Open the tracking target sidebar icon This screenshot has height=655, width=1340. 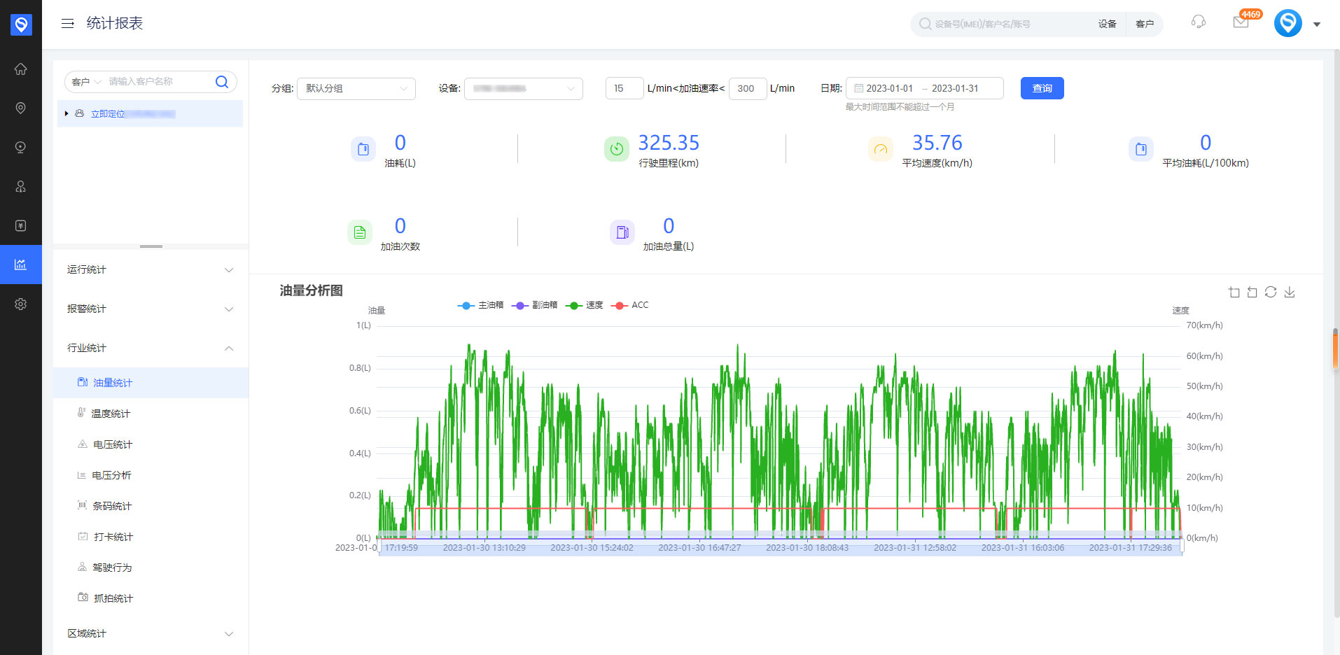click(21, 147)
